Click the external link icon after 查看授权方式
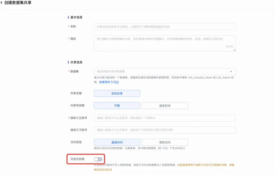The height and width of the screenshot is (175, 275). [117, 82]
